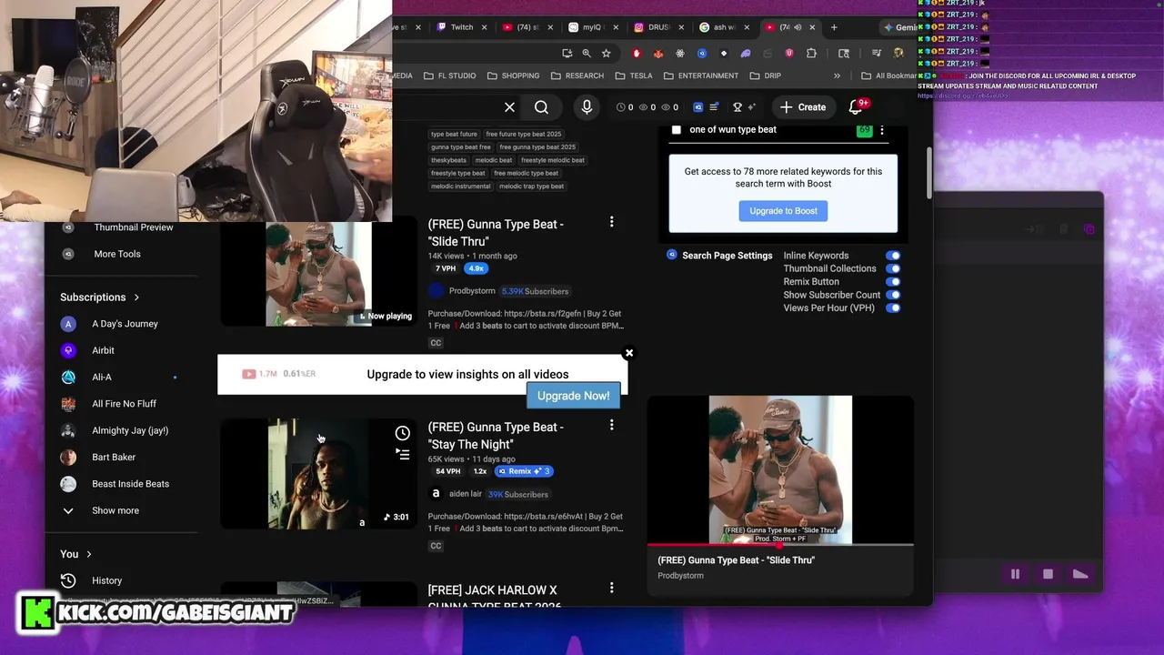Open the media control music-note toolbar icon
The image size is (1164, 655).
tap(878, 54)
